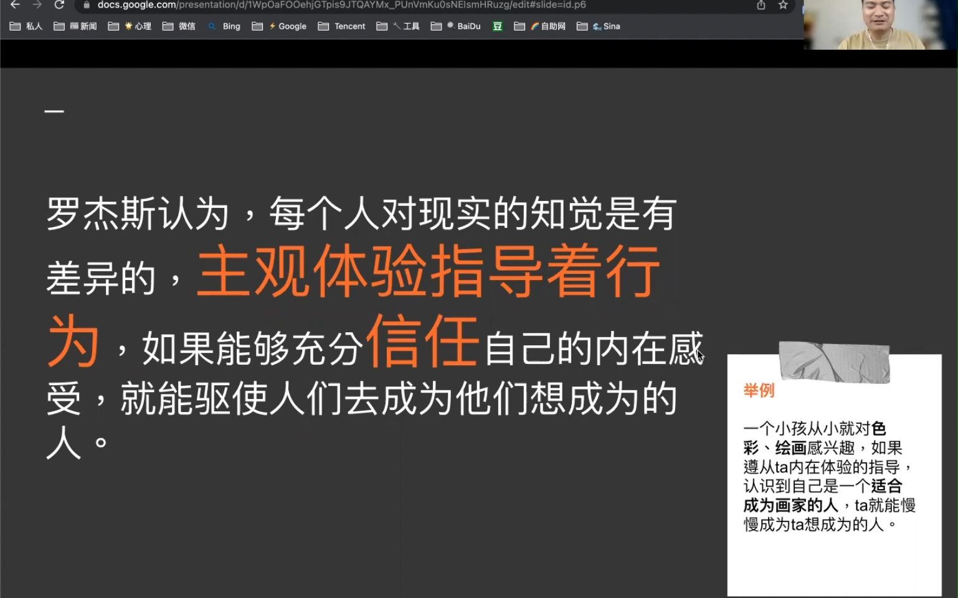The image size is (958, 598).
Task: Click the orange 主观体验指导着行 heading text
Action: pyautogui.click(x=429, y=272)
